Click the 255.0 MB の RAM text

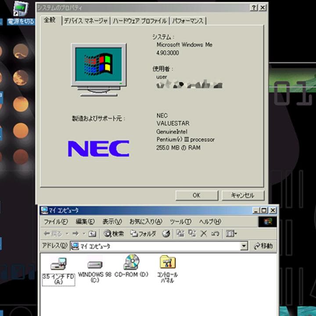tap(178, 148)
